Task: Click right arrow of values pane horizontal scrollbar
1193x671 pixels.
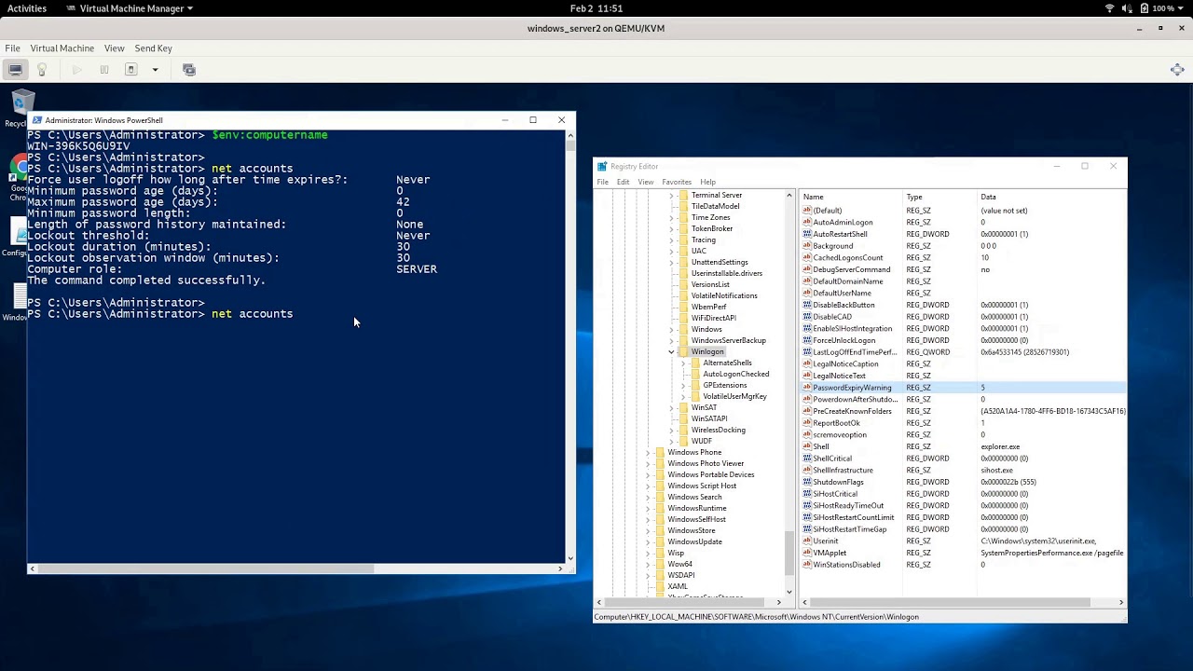Action: tap(1121, 602)
